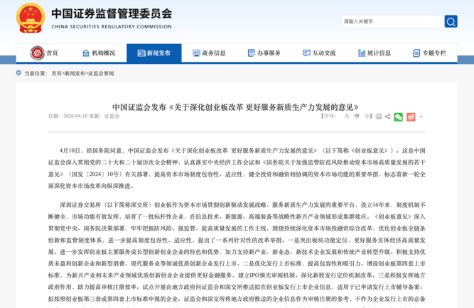This screenshot has width=474, height=308.
Task: Set font size to 小 (small)
Action: pos(367,116)
